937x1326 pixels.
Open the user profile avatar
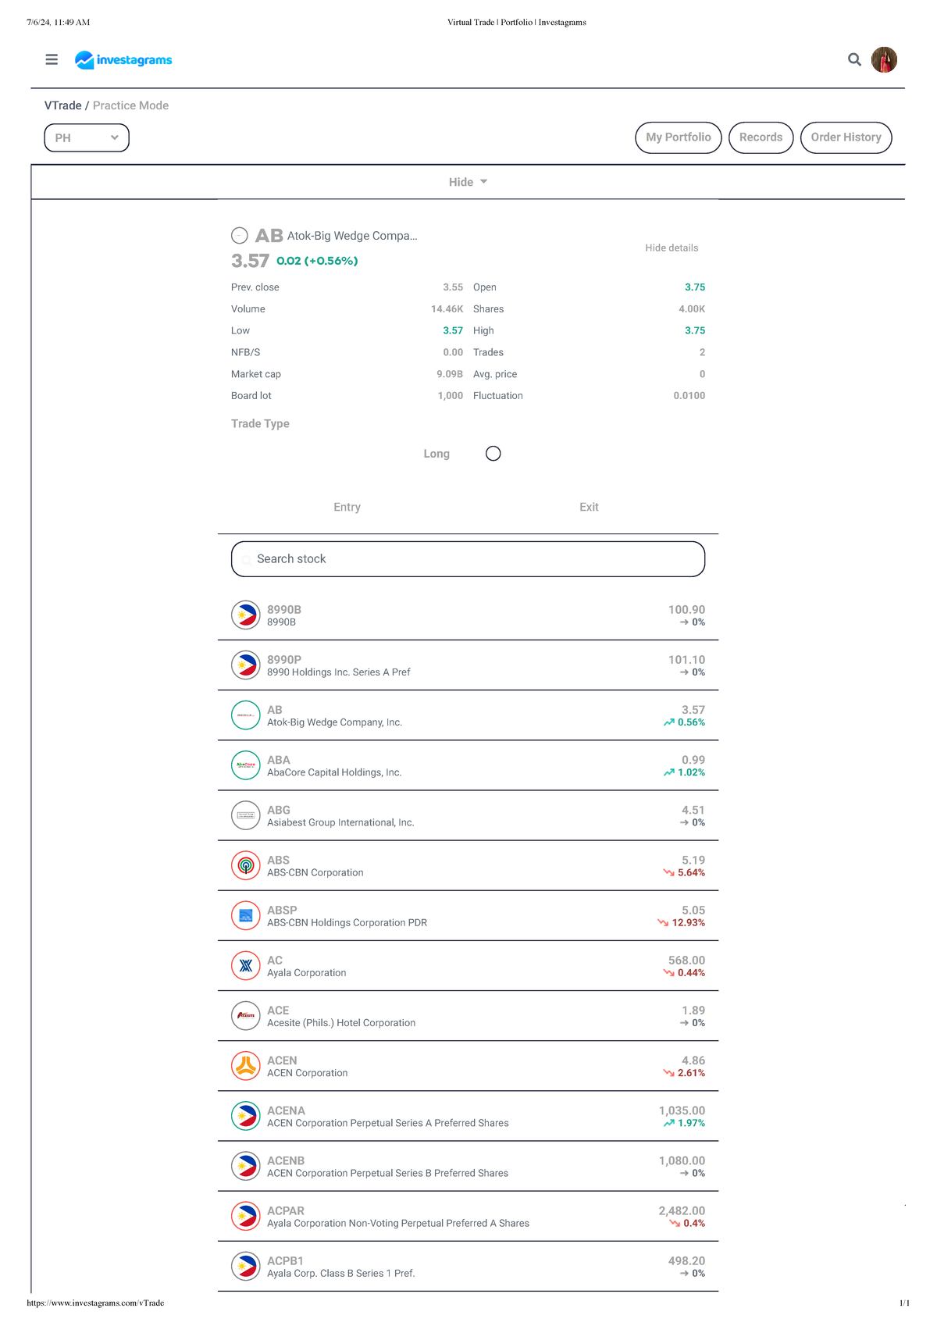click(x=884, y=59)
